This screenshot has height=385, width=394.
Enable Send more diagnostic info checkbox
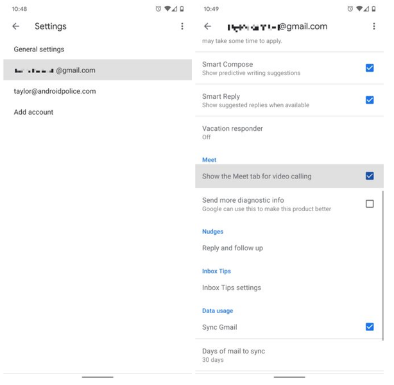(370, 204)
